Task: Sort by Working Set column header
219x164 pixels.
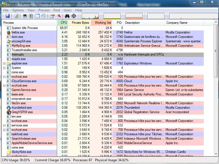Action: pyautogui.click(x=102, y=23)
